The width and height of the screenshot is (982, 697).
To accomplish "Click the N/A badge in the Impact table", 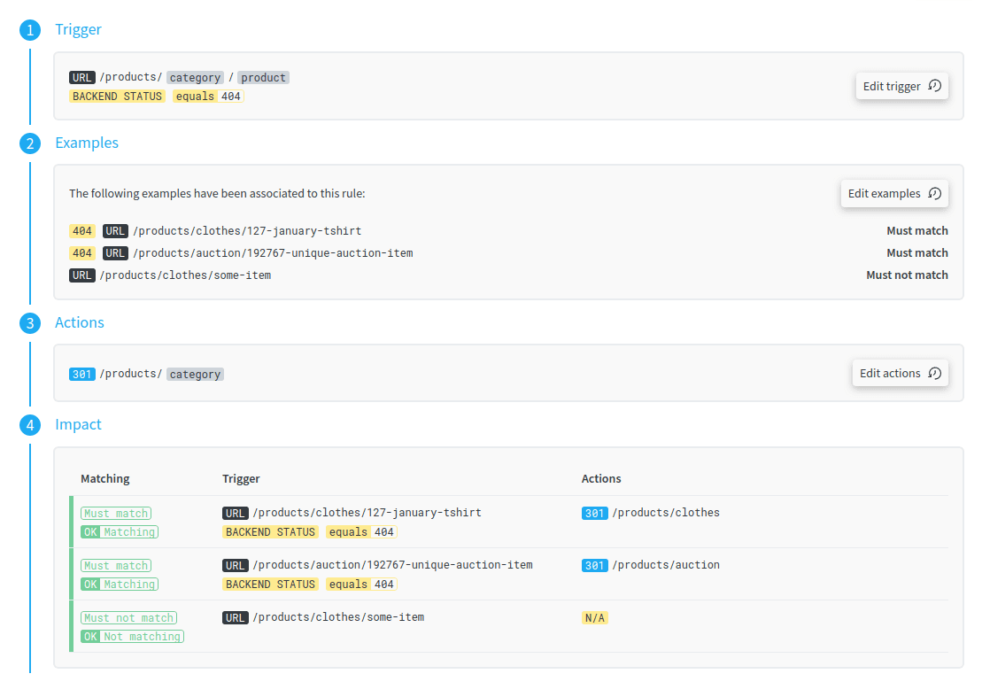I will click(x=594, y=617).
